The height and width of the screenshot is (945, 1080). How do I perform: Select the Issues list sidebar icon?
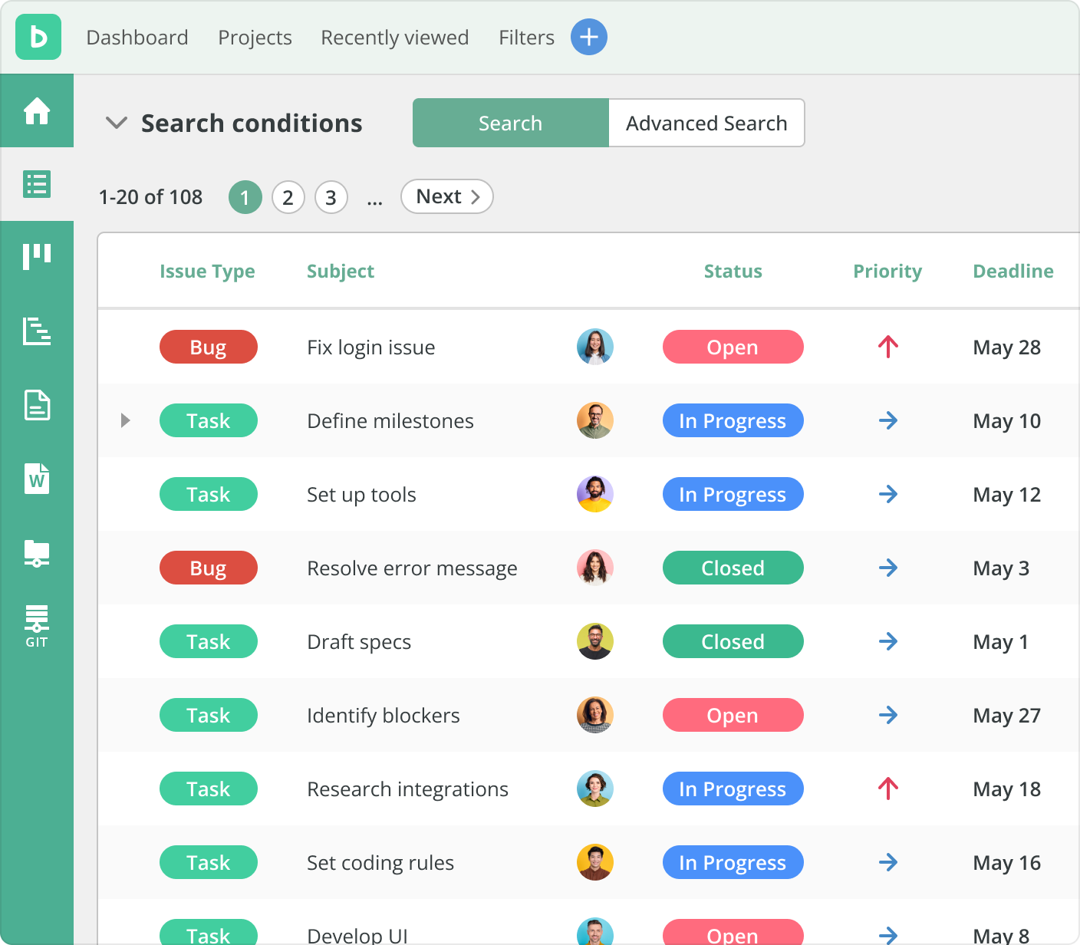click(x=37, y=184)
